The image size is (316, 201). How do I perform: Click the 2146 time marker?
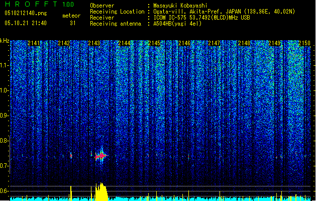point(184,43)
